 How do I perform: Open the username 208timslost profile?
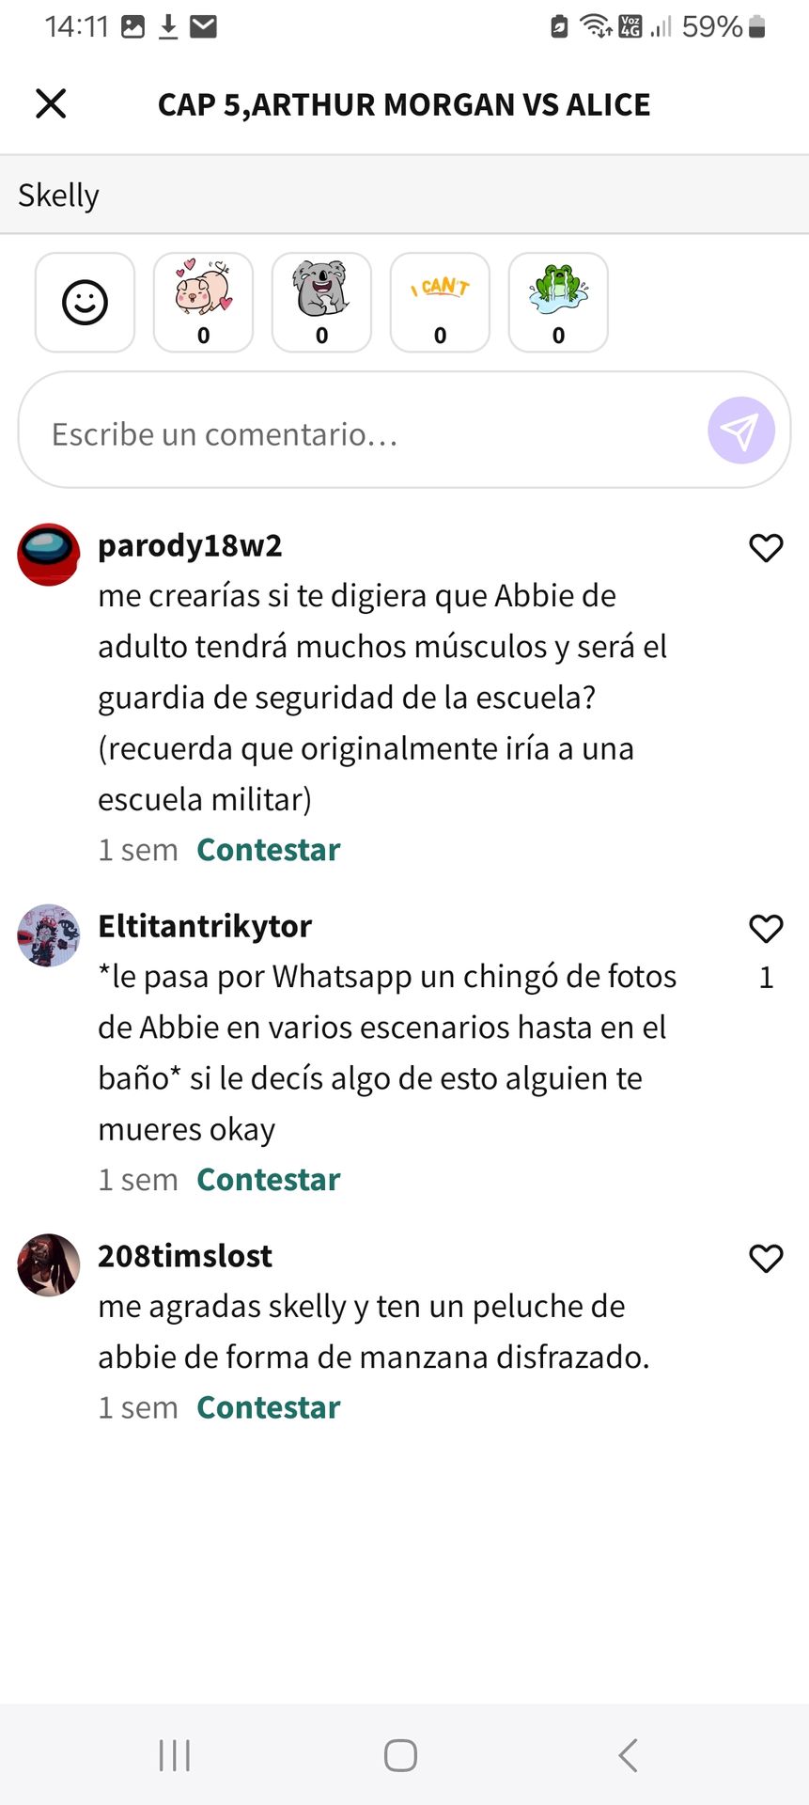point(185,1256)
